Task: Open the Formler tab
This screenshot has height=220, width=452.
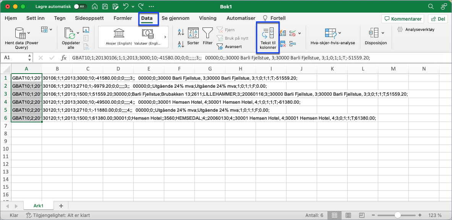Action: (x=123, y=18)
